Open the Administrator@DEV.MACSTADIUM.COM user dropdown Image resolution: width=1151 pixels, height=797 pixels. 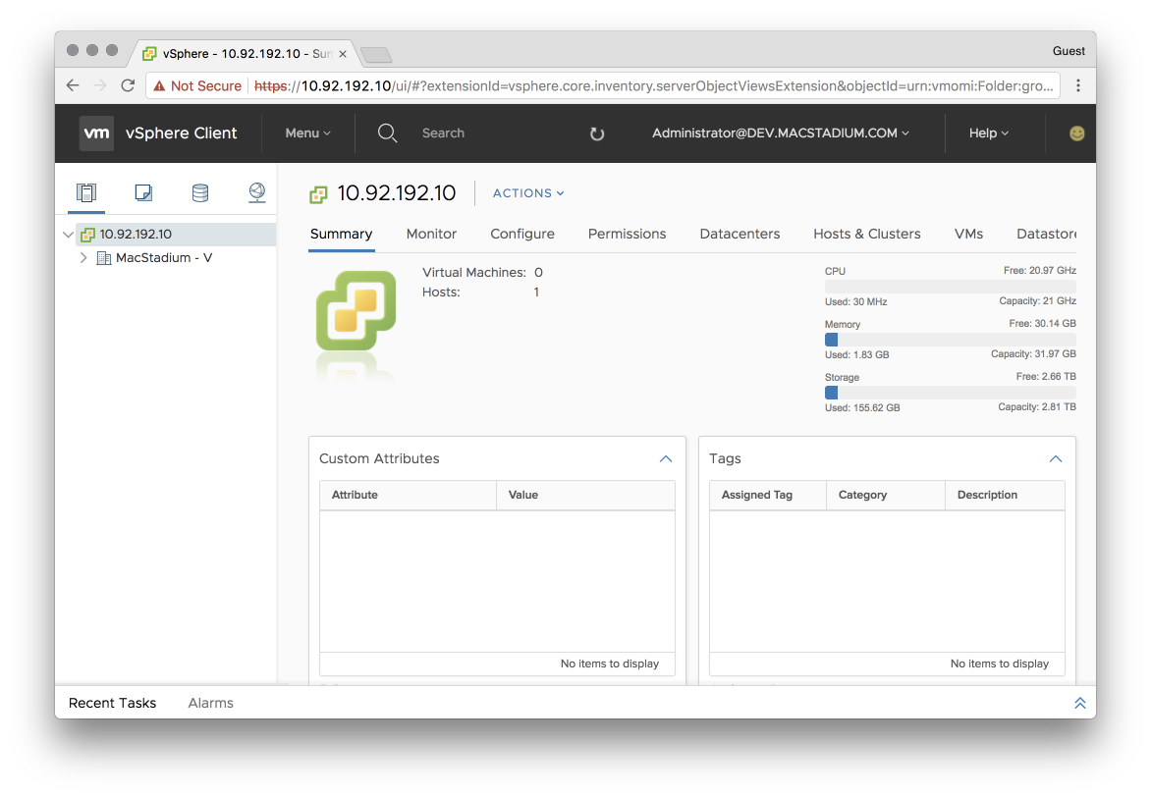[x=781, y=133]
